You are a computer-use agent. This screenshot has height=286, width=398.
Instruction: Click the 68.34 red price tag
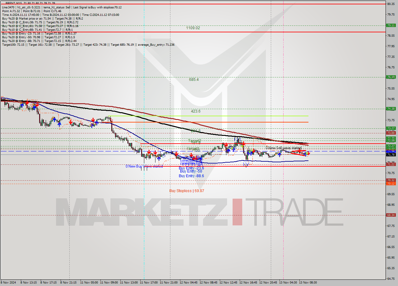pos(391,215)
